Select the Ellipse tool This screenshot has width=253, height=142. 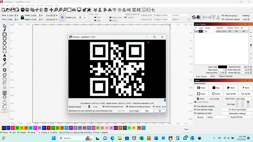(4, 39)
